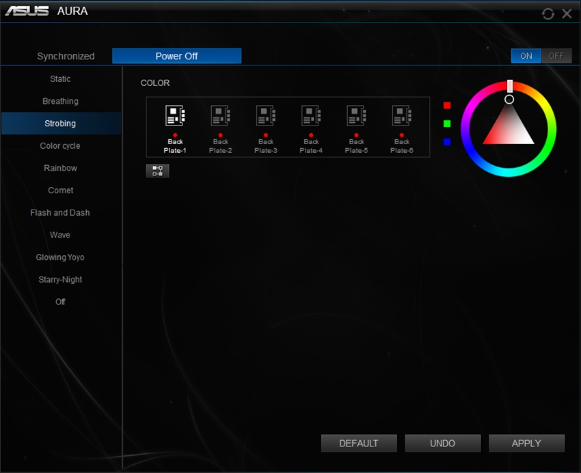Choose the Strobing lighting effect

click(x=60, y=124)
